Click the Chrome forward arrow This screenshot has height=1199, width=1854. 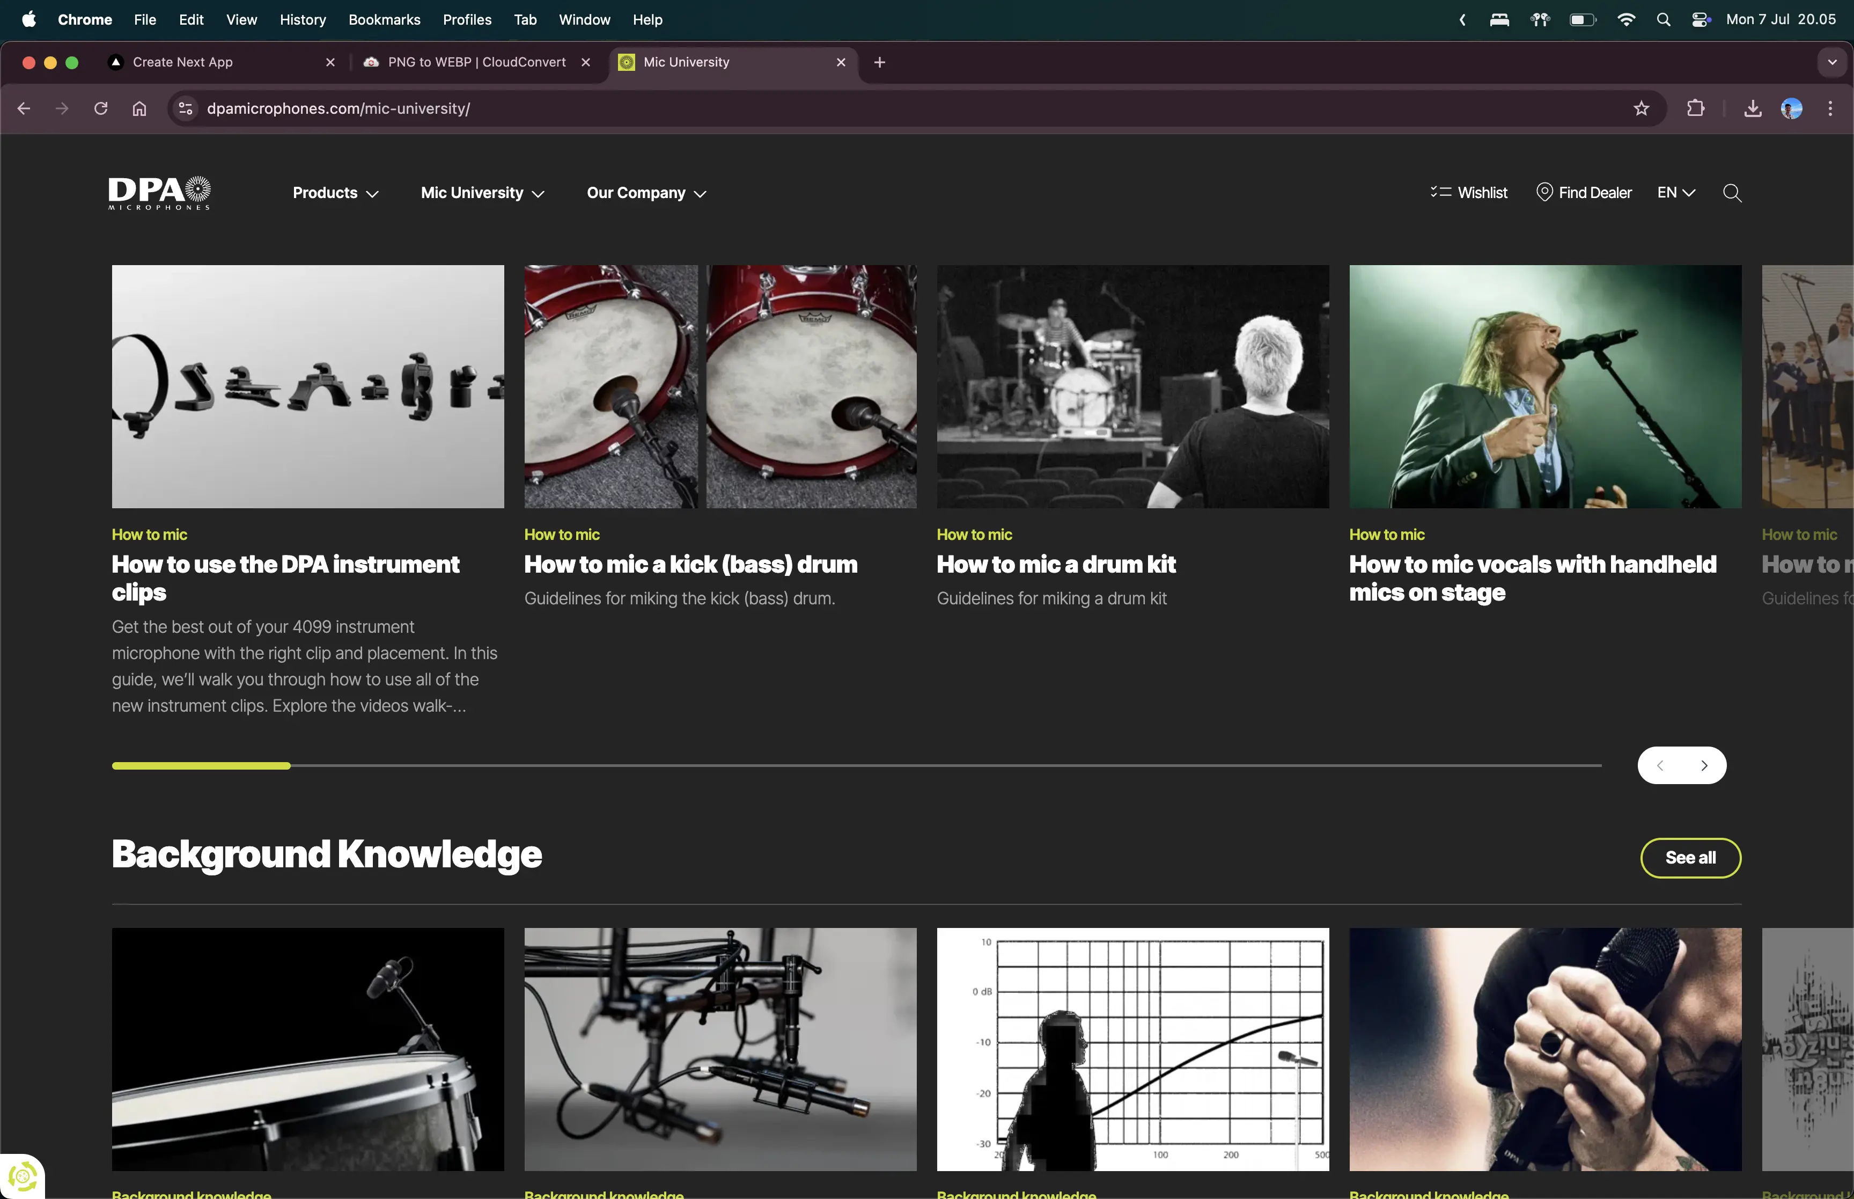click(x=62, y=108)
